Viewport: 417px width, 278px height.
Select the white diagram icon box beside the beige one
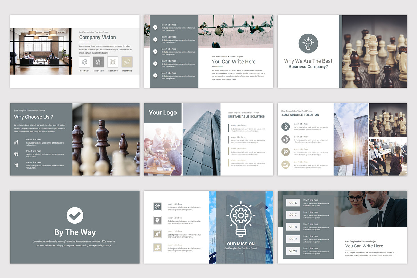click(x=113, y=62)
